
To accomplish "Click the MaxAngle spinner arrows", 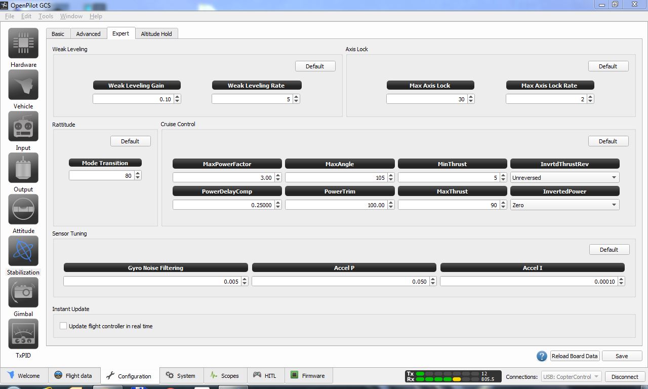I will [x=391, y=178].
